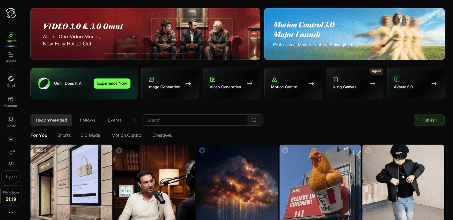Image resolution: width=453 pixels, height=220 pixels.
Task: Switch to the Follows tab
Action: tap(87, 120)
